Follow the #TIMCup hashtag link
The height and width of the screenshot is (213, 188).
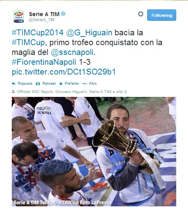28,43
